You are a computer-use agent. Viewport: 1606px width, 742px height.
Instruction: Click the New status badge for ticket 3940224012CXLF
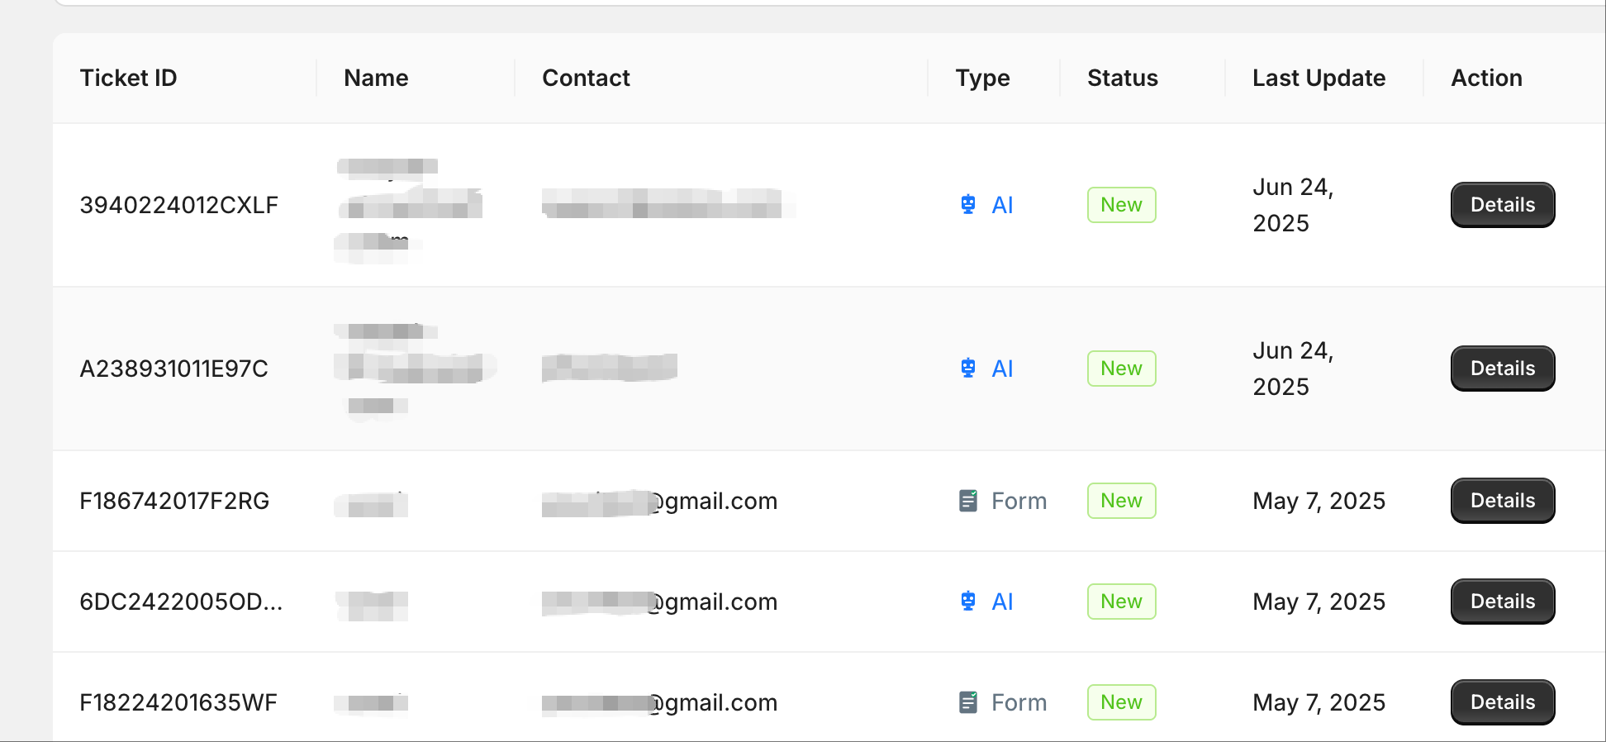tap(1121, 205)
